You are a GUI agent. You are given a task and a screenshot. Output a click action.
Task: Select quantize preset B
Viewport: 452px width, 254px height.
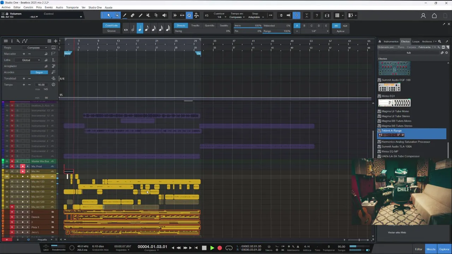[304, 25]
